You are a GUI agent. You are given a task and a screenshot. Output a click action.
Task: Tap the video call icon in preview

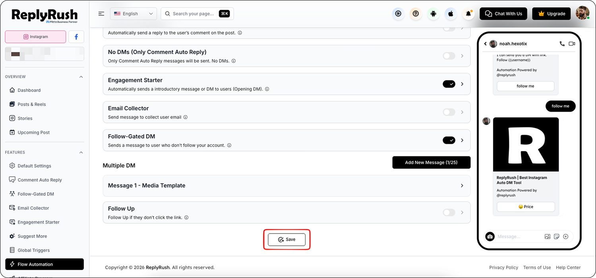tap(572, 44)
